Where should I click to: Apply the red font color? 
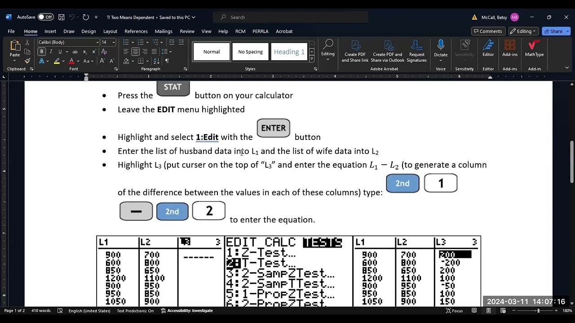[71, 61]
